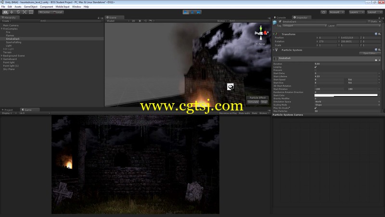Toggle 2D scene view mode
Screen dimensions: 385x217
pos(133,21)
